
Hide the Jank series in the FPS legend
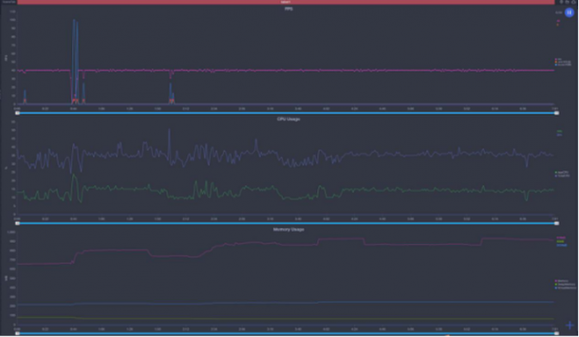pyautogui.click(x=559, y=62)
